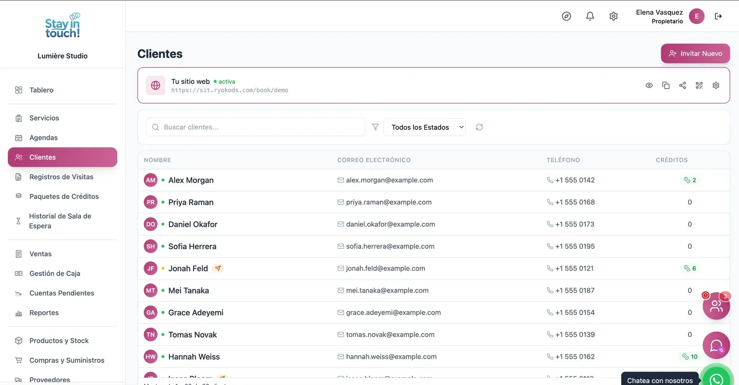Go to Tablero in sidebar
The width and height of the screenshot is (739, 385).
(62, 90)
